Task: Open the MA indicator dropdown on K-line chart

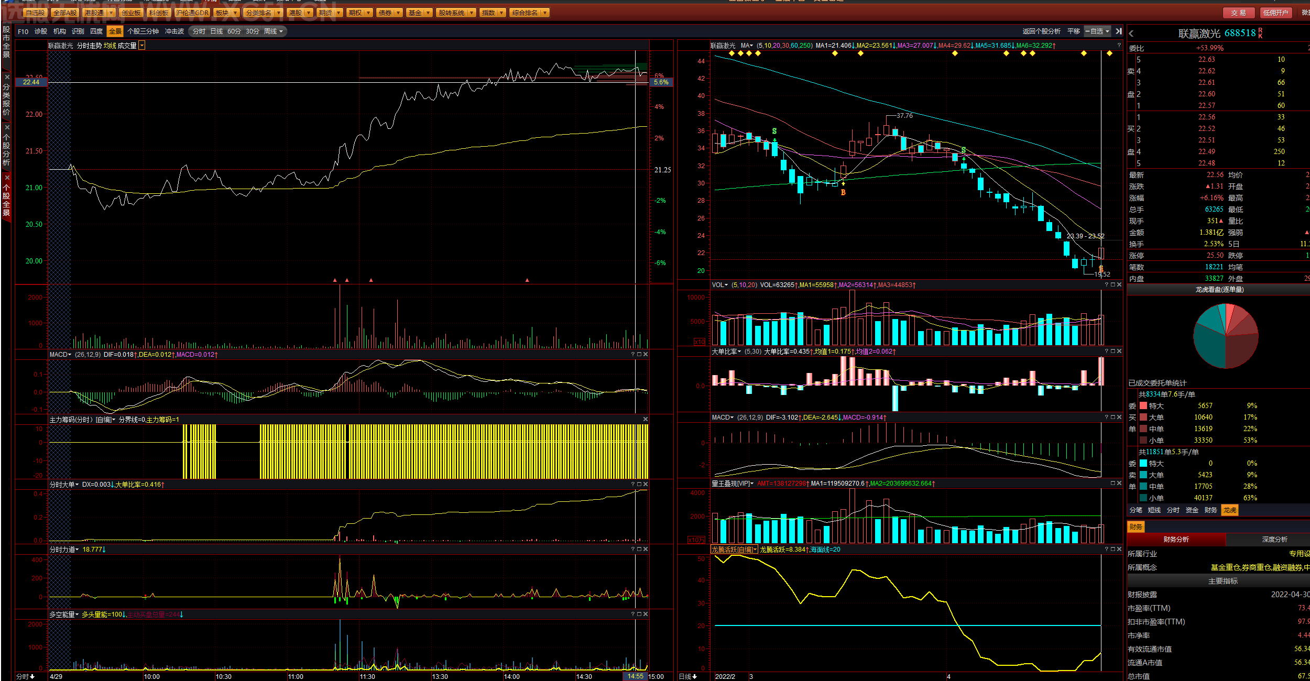Action: (747, 46)
